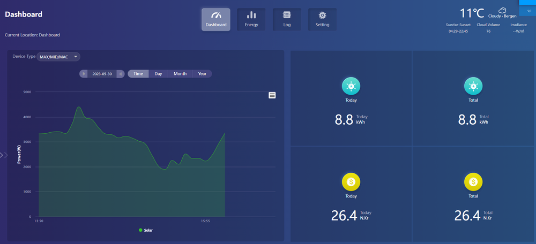Open the Energy bar chart page
This screenshot has width=536, height=244.
pos(251,19)
